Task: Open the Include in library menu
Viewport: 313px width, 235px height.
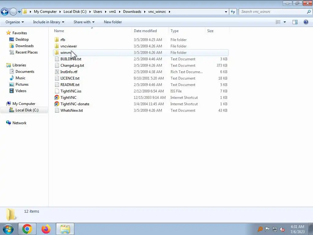Action: coord(49,22)
